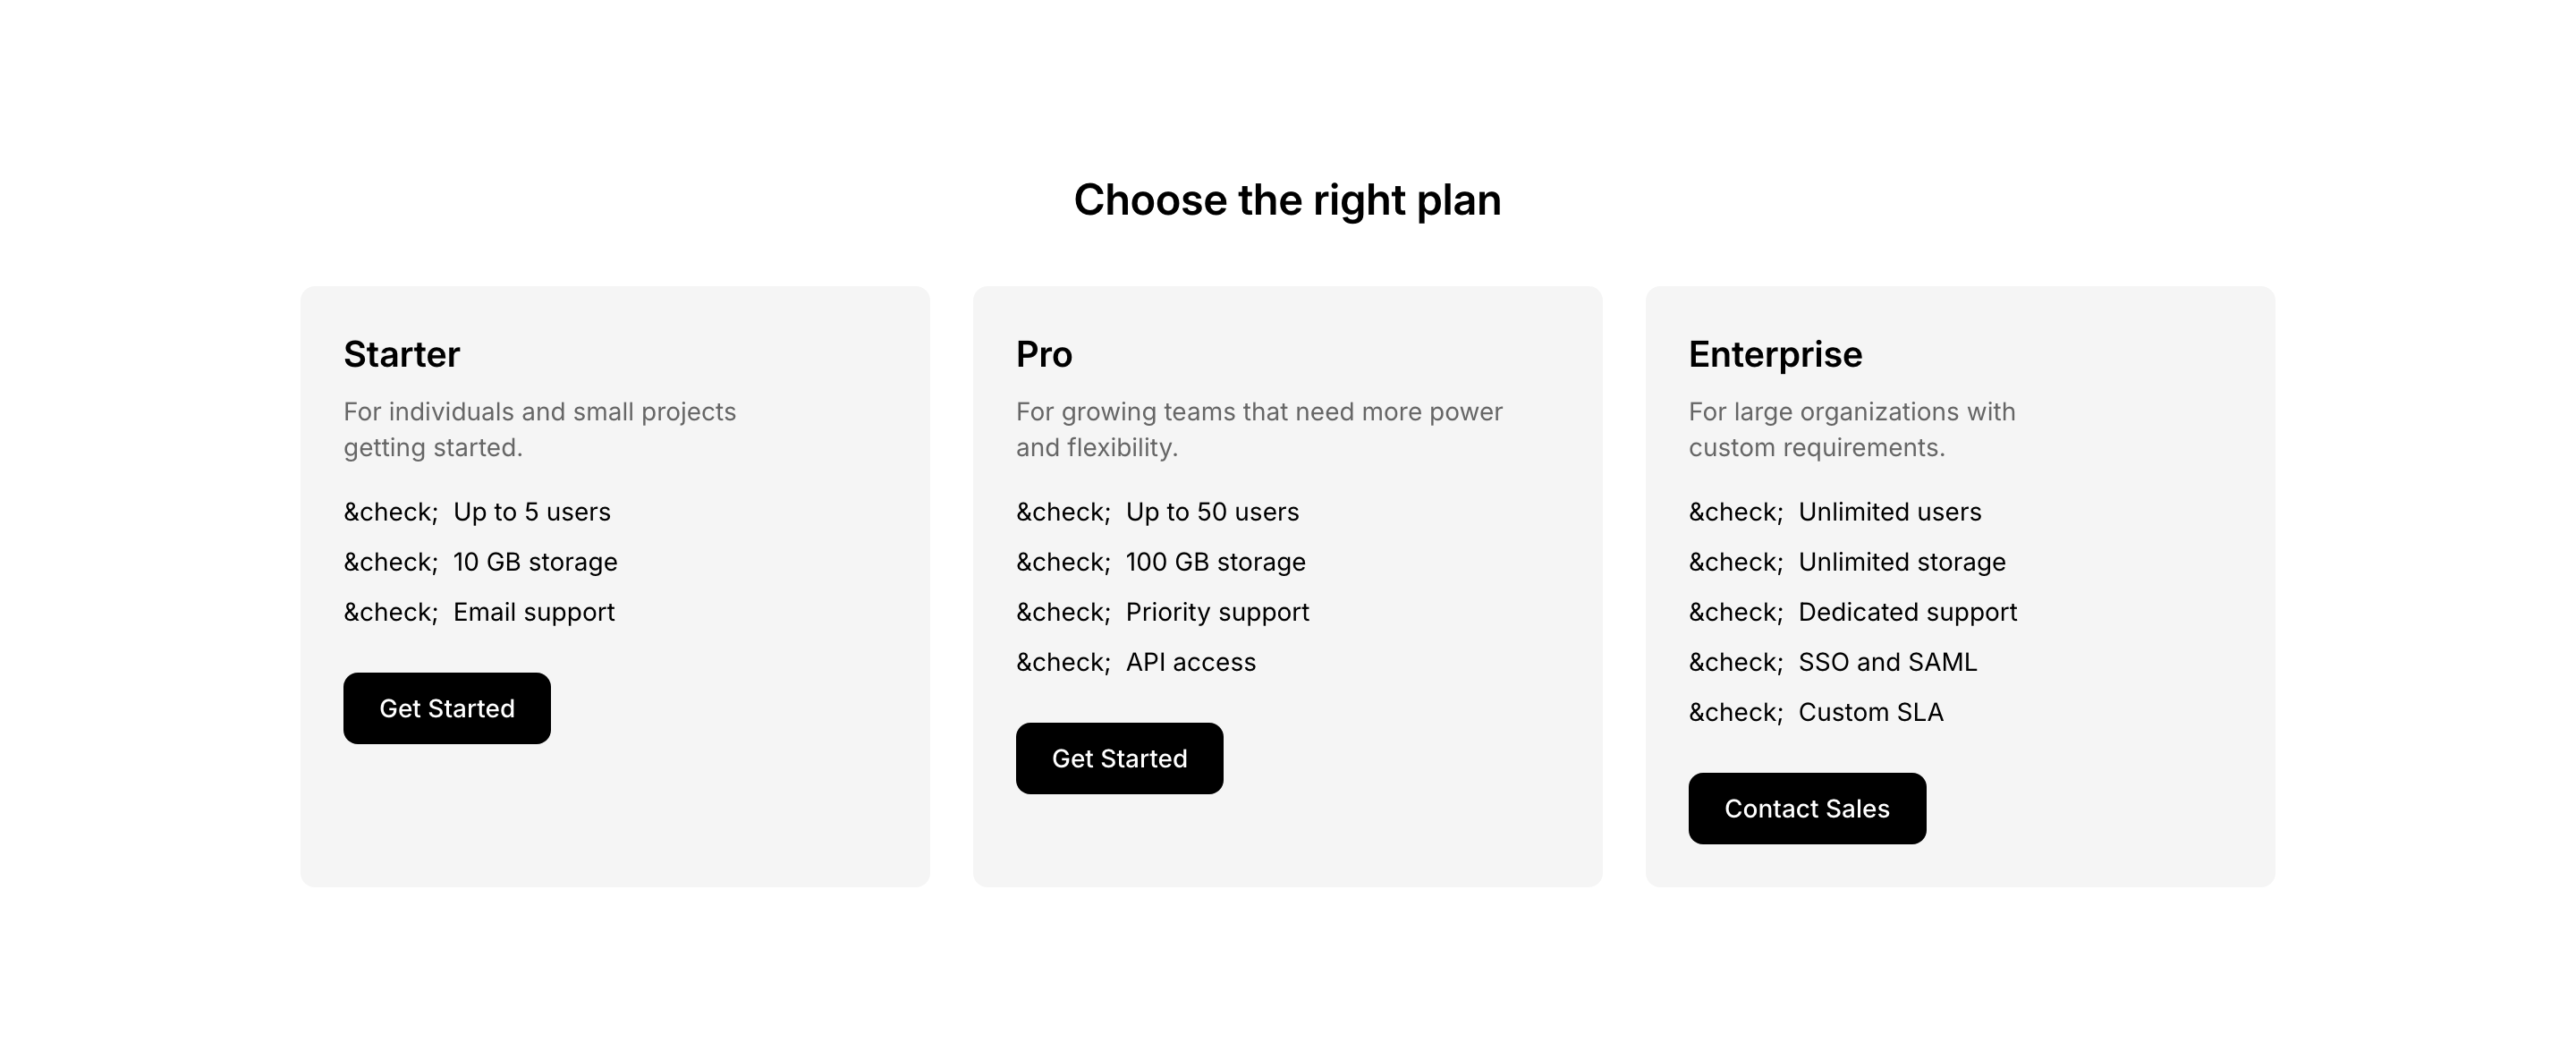Viewport: 2576px width, 1059px height.
Task: Click the "10 GB storage" feature text
Action: pos(535,562)
